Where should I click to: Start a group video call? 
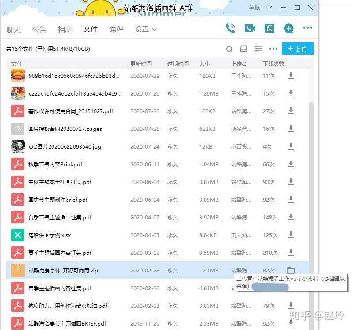pos(250,28)
